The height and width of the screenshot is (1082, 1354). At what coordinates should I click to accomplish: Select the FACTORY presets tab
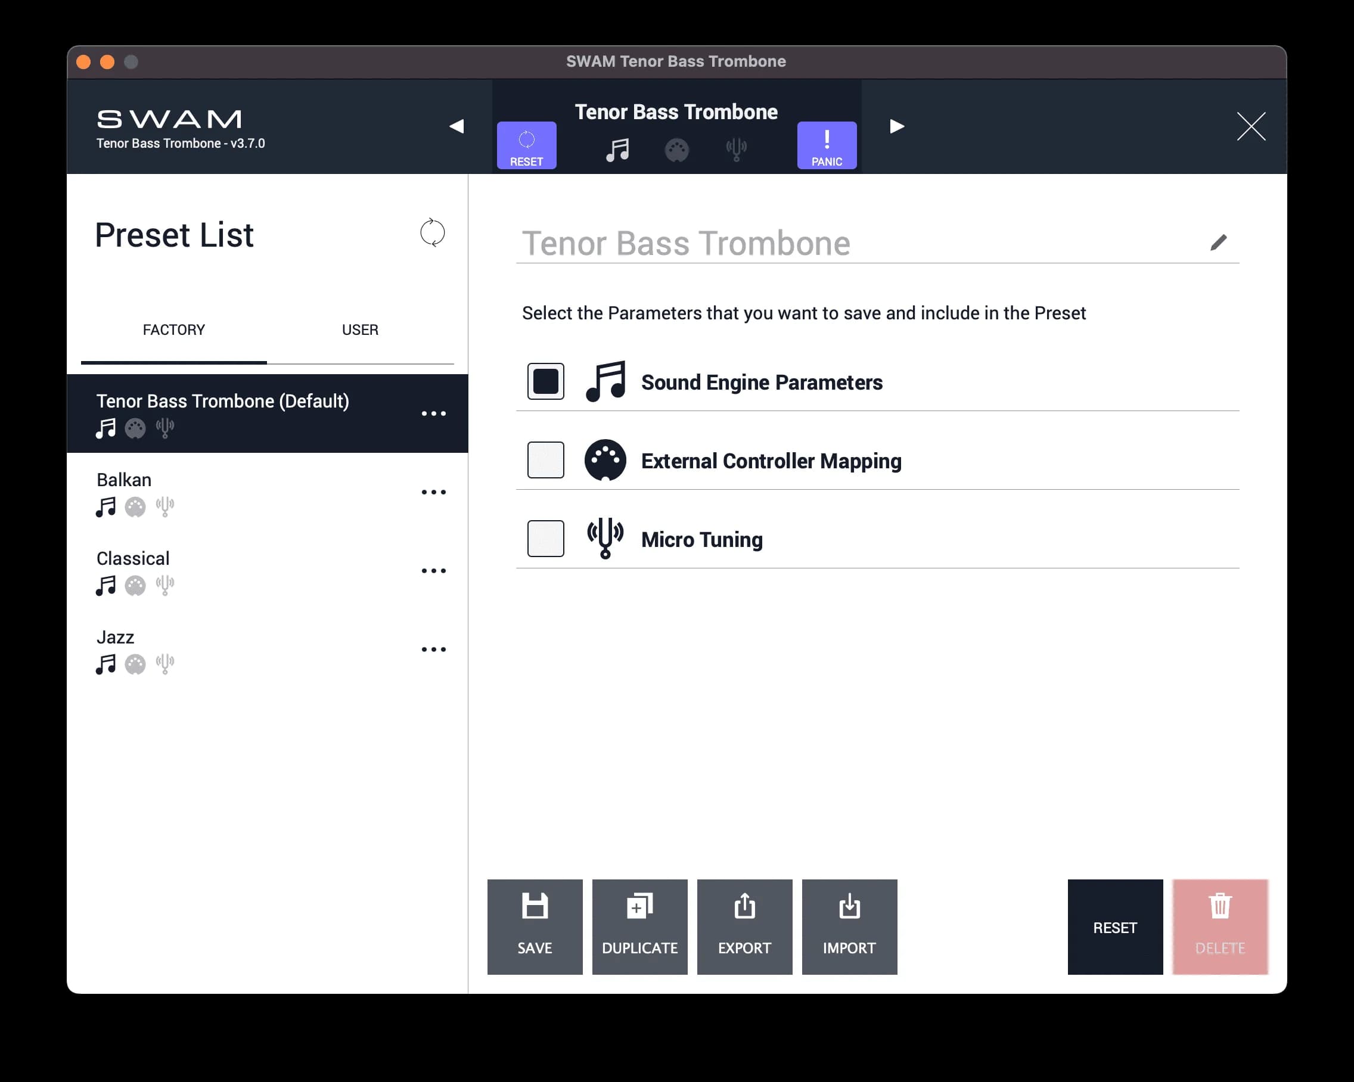point(174,329)
